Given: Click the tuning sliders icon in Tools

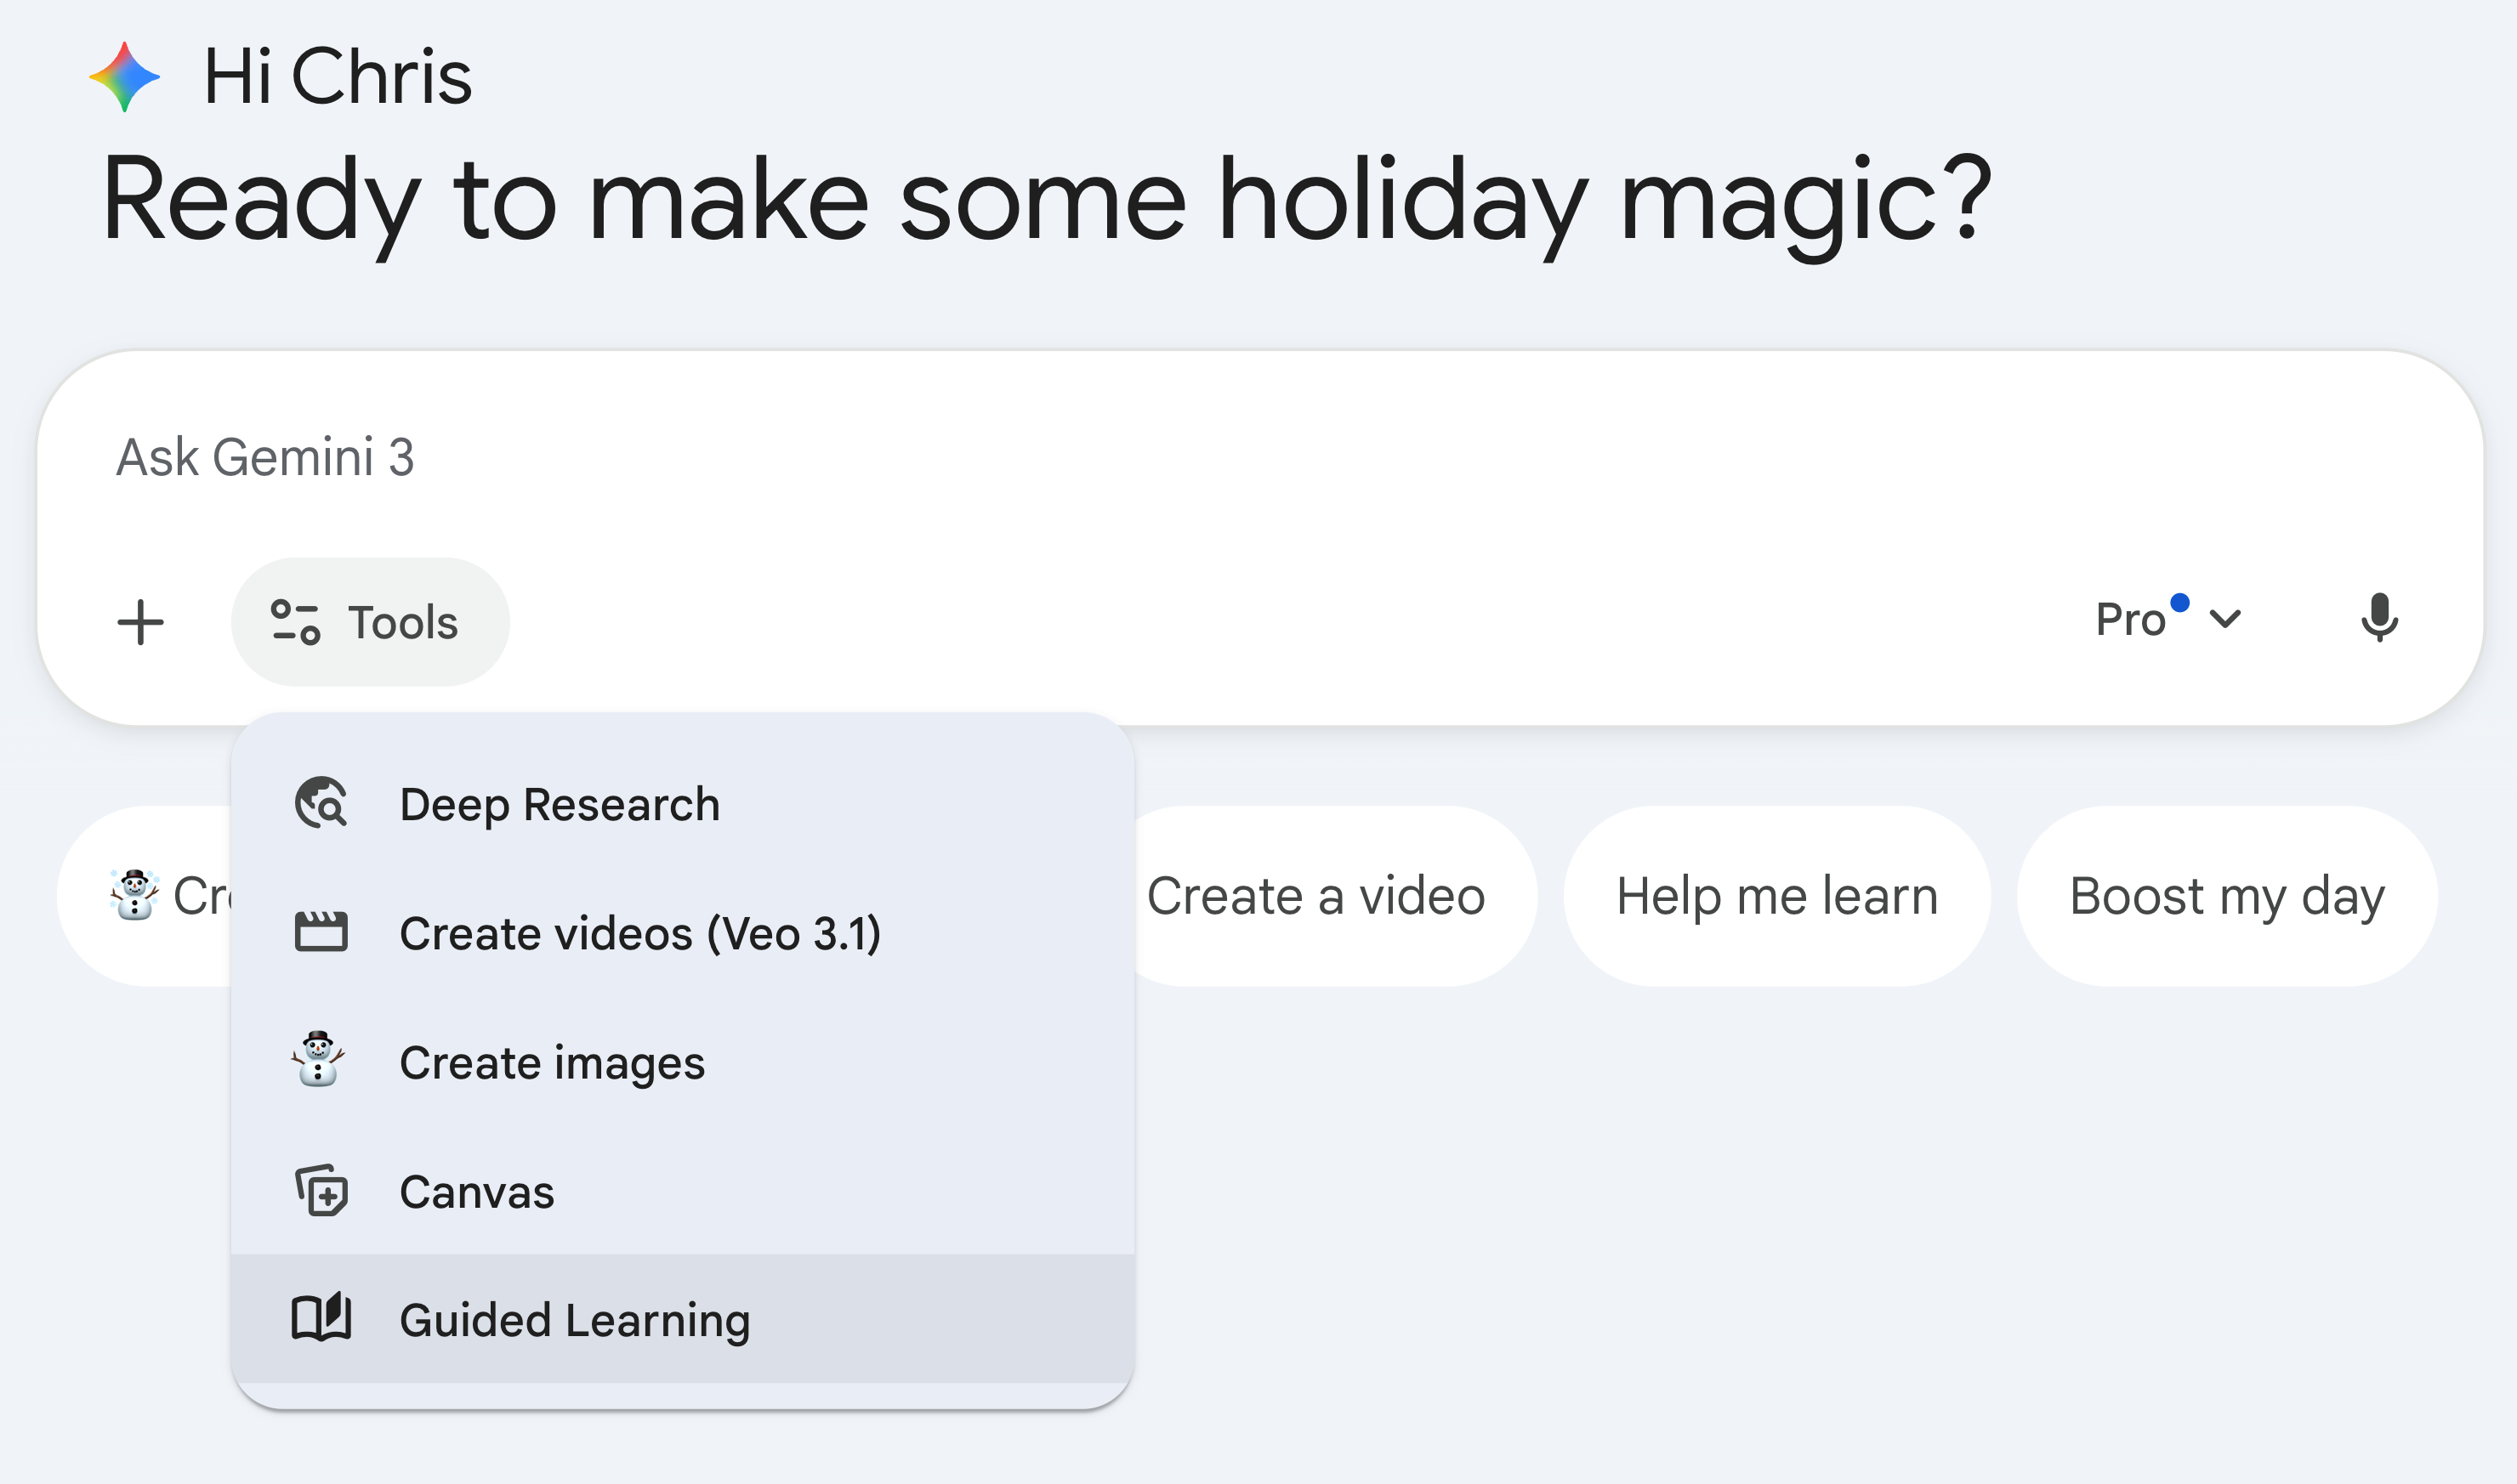Looking at the screenshot, I should point(295,622).
